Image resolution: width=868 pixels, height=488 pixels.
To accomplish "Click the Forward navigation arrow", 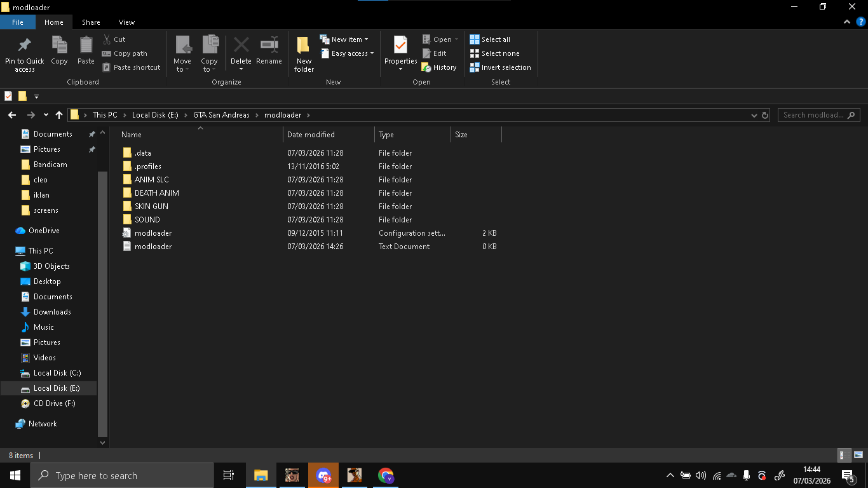I will 31,115.
